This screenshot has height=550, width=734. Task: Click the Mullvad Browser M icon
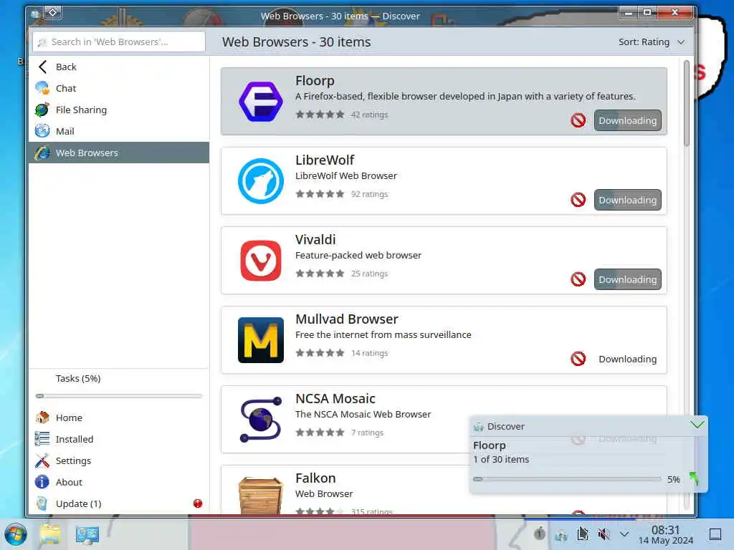[261, 340]
